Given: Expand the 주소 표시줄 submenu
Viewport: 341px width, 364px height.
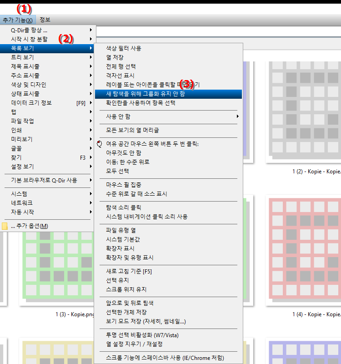Looking at the screenshot, I should 48,76.
